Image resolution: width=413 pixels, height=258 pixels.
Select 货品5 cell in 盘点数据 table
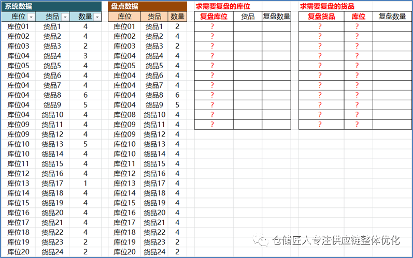154,66
